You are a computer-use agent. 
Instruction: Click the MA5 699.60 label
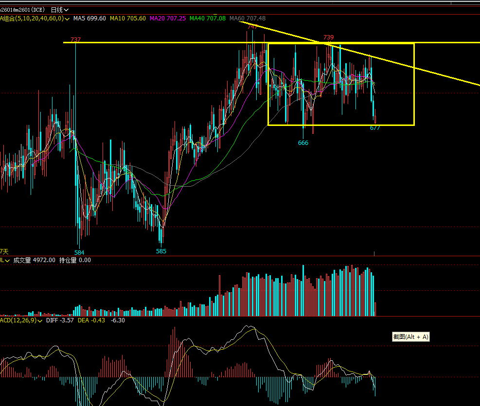(x=89, y=18)
